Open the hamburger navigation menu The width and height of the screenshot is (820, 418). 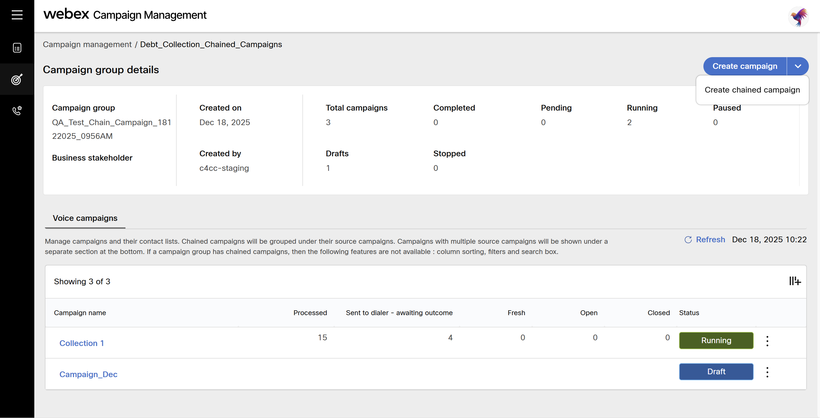[17, 15]
